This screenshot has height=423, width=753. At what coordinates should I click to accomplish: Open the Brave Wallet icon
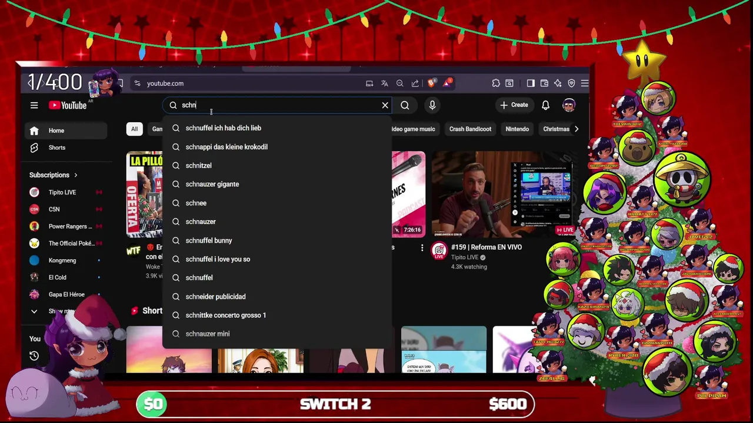544,83
